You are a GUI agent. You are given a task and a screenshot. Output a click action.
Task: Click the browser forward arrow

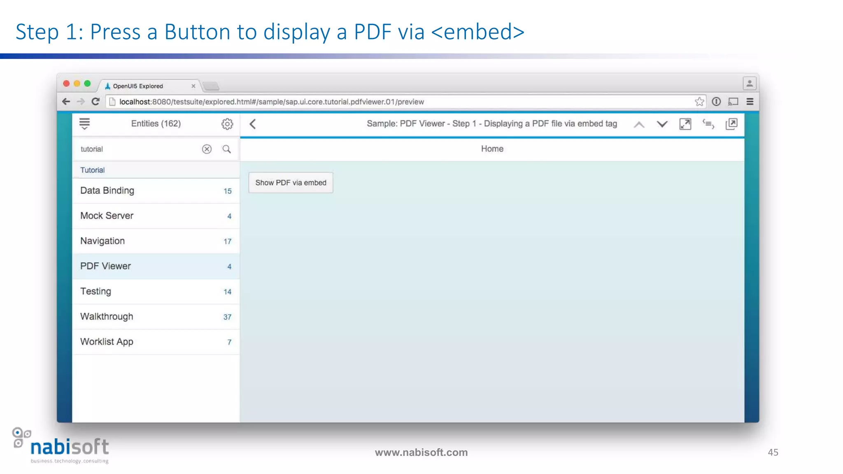pyautogui.click(x=81, y=102)
